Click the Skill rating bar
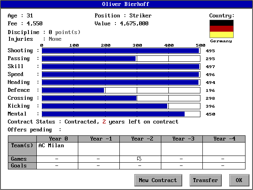Screen dimensions: 253x190 pos(121,66)
